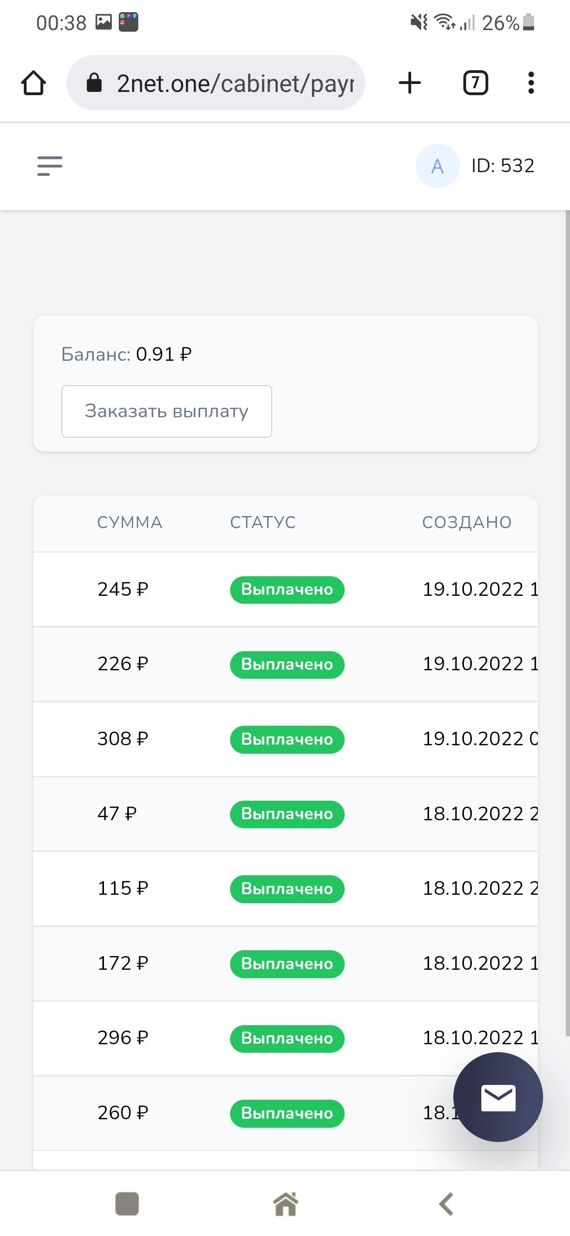Viewport: 570px width, 1236px height.
Task: Tap the address bar URL field
Action: pyautogui.click(x=235, y=83)
